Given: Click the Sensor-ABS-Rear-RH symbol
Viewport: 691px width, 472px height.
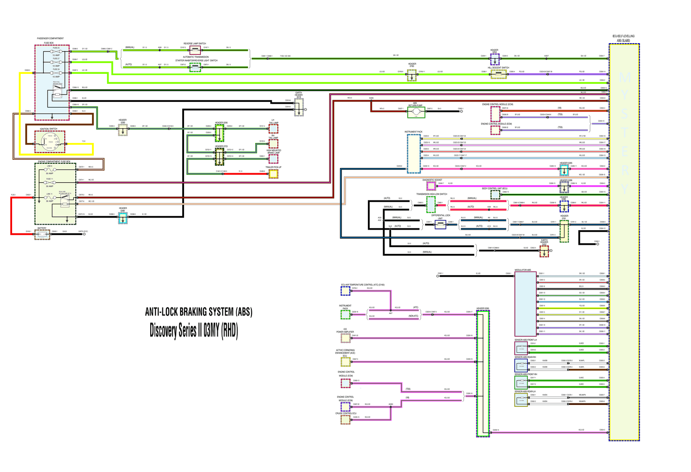Looking at the screenshot, I should (521, 365).
